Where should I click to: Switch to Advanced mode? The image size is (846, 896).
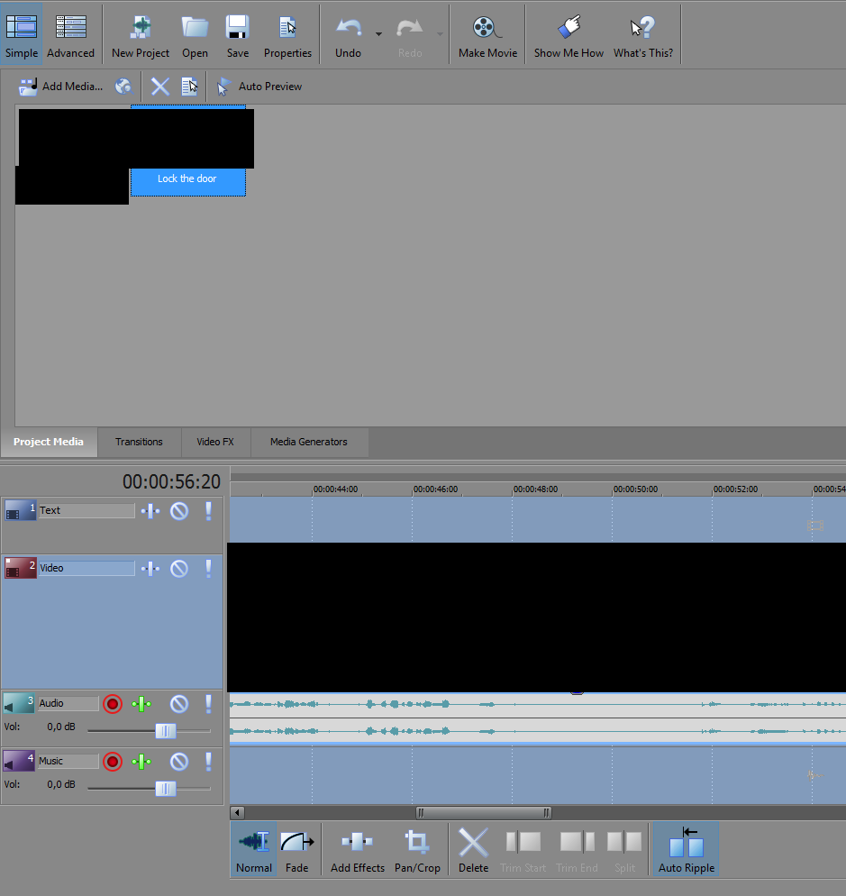point(70,35)
